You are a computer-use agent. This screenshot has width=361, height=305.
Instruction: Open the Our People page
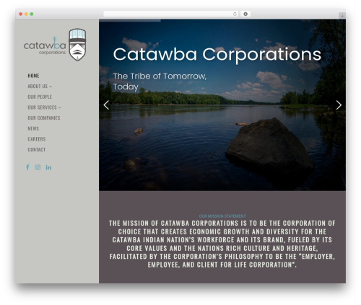(x=40, y=97)
